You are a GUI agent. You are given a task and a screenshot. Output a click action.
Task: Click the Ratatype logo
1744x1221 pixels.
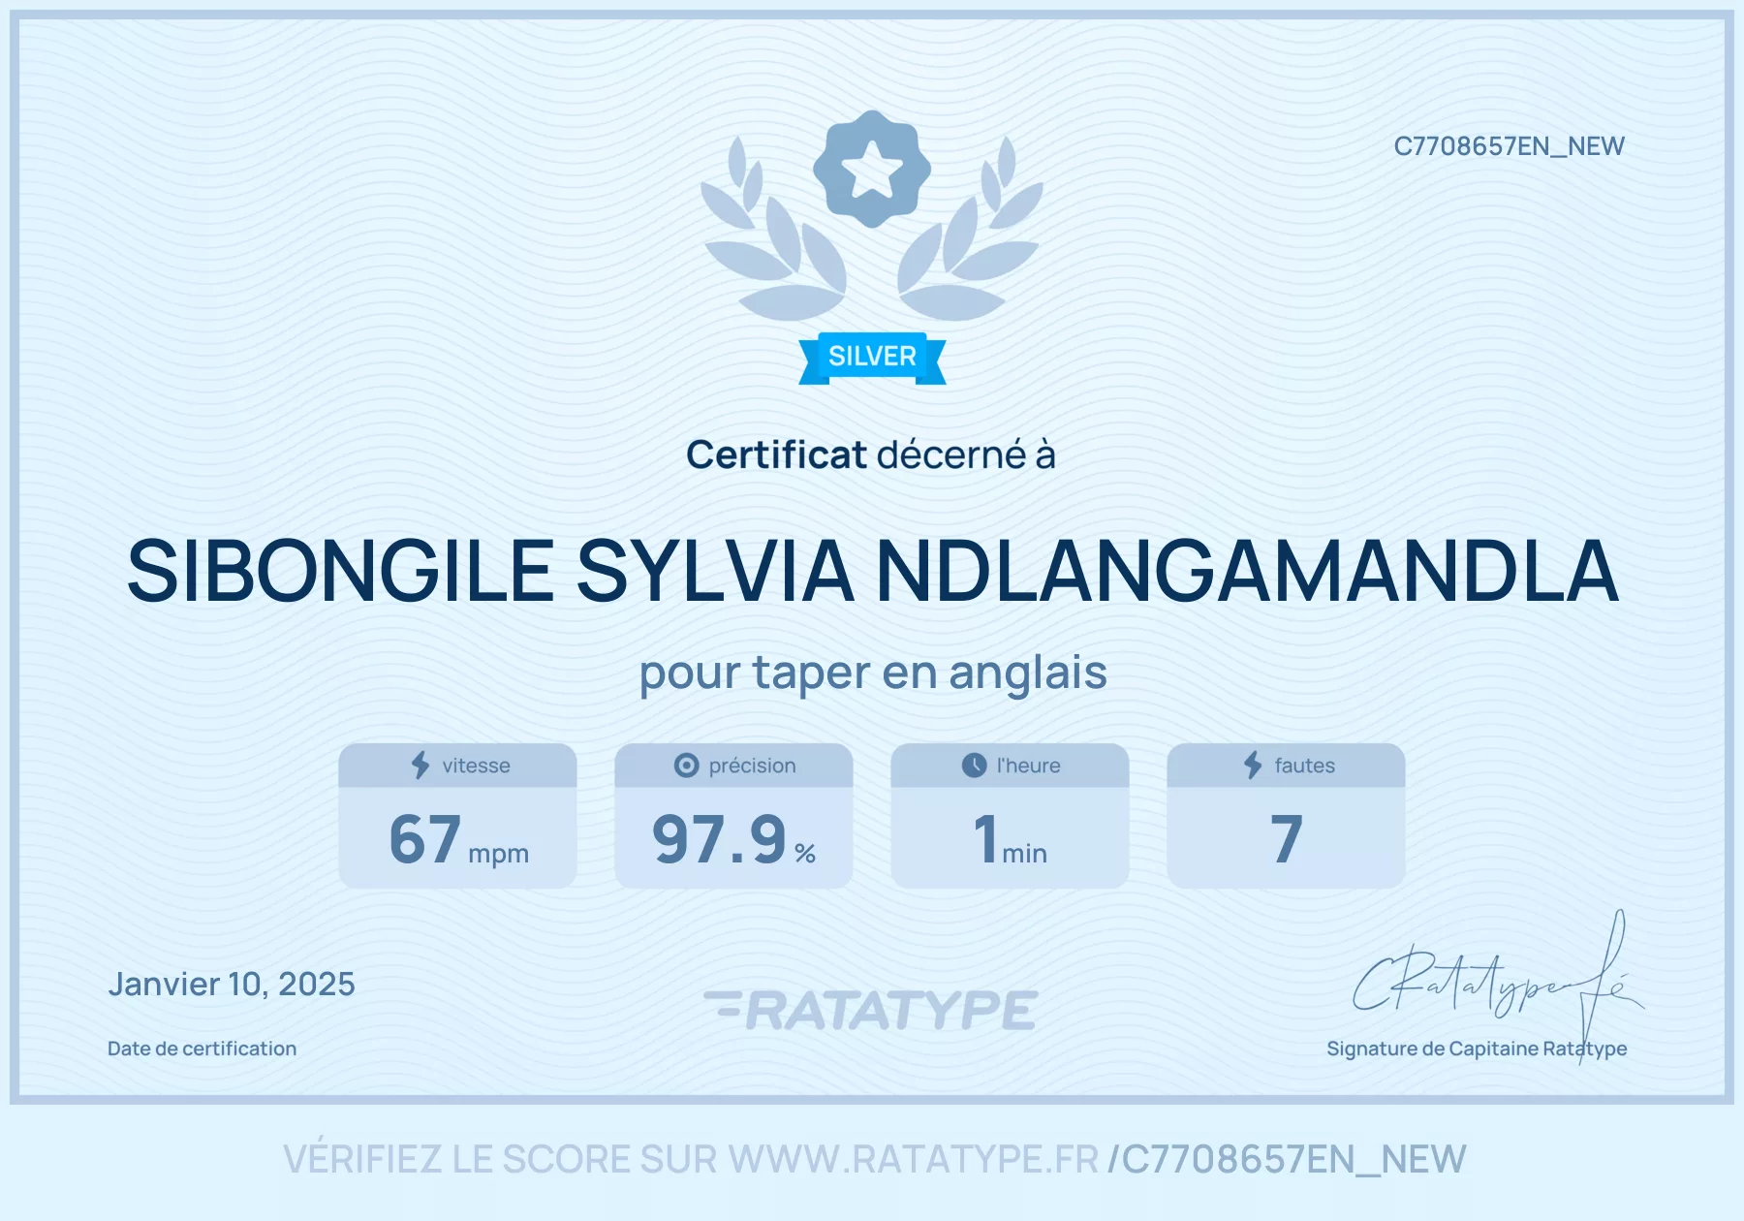pyautogui.click(x=871, y=1010)
